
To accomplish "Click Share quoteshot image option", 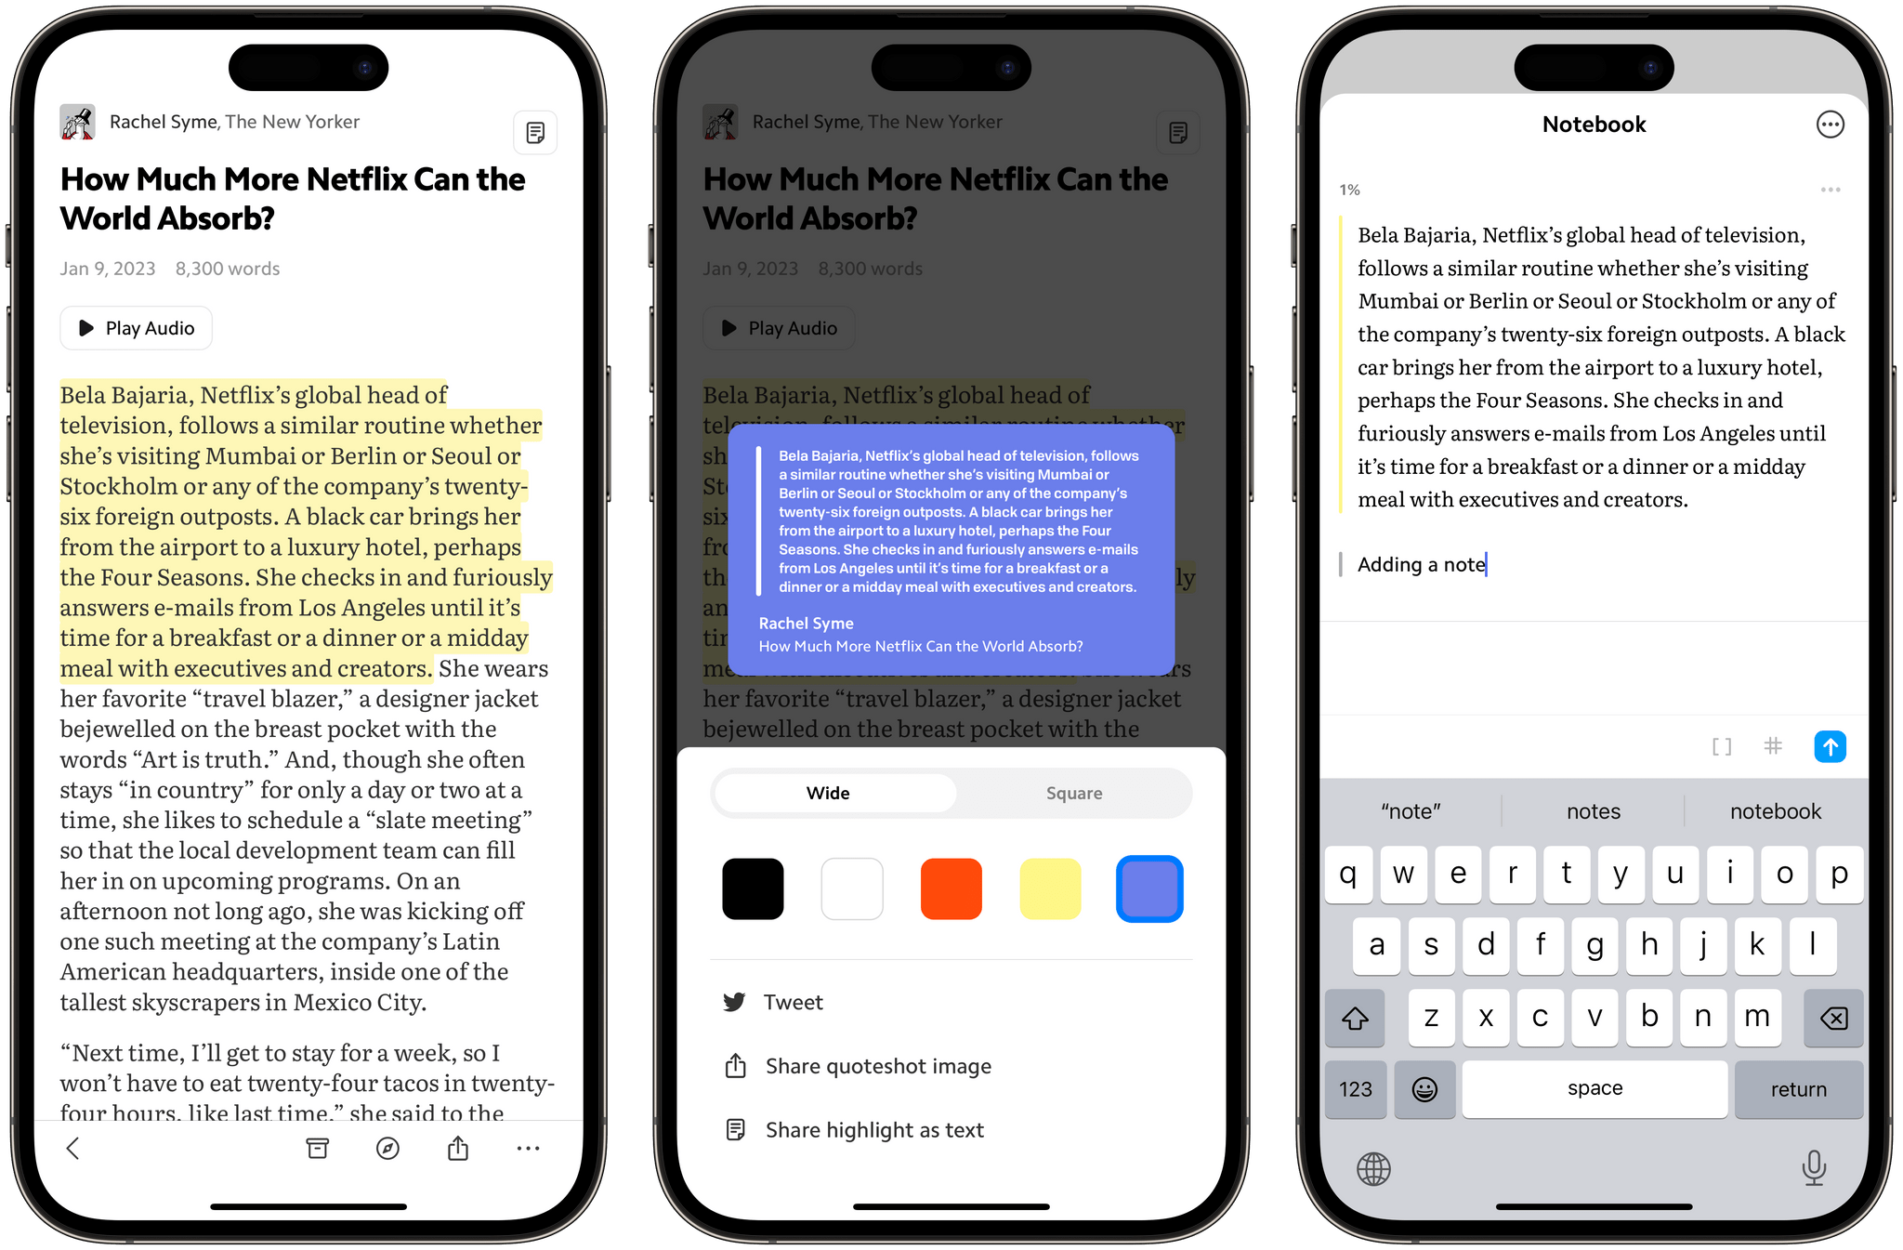I will point(877,1064).
